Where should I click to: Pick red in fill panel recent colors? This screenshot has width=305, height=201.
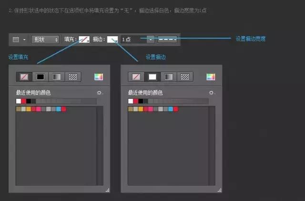23,101
